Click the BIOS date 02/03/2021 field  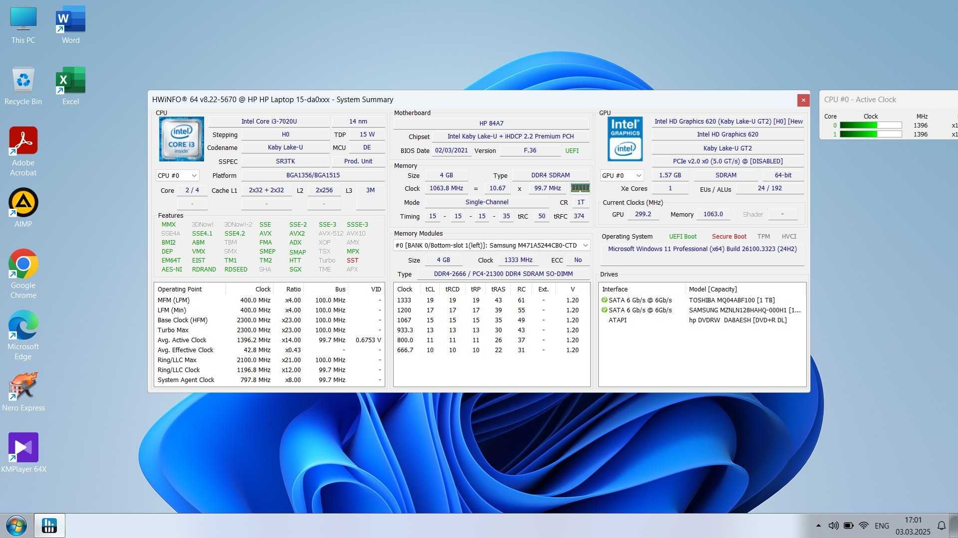[x=451, y=150]
